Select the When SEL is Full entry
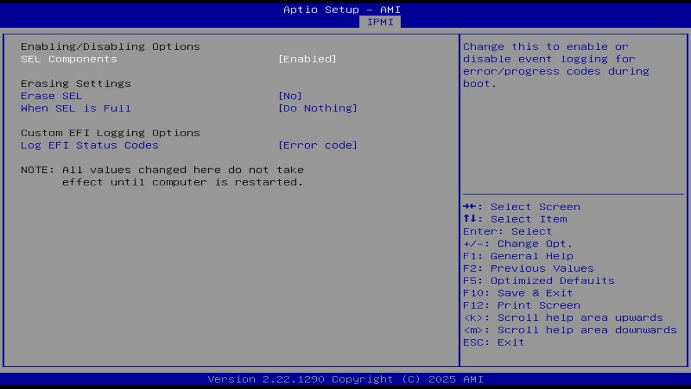691x389 pixels. 76,108
